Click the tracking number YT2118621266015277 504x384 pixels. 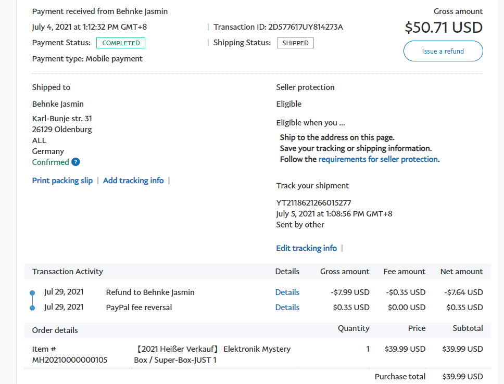(x=314, y=203)
